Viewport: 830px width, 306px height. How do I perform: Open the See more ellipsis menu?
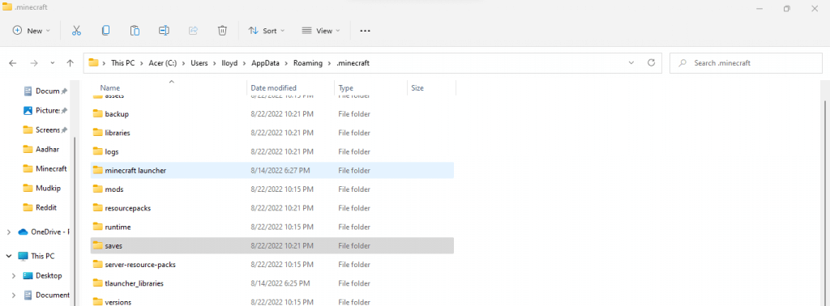point(366,31)
